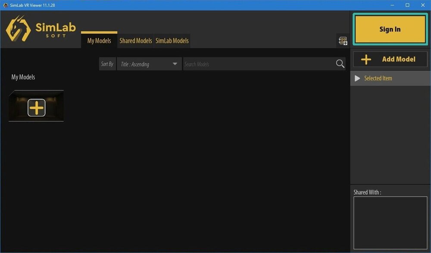Viewport: 431px width, 253px height.
Task: Click inside the Shared With list box
Action: click(x=390, y=222)
